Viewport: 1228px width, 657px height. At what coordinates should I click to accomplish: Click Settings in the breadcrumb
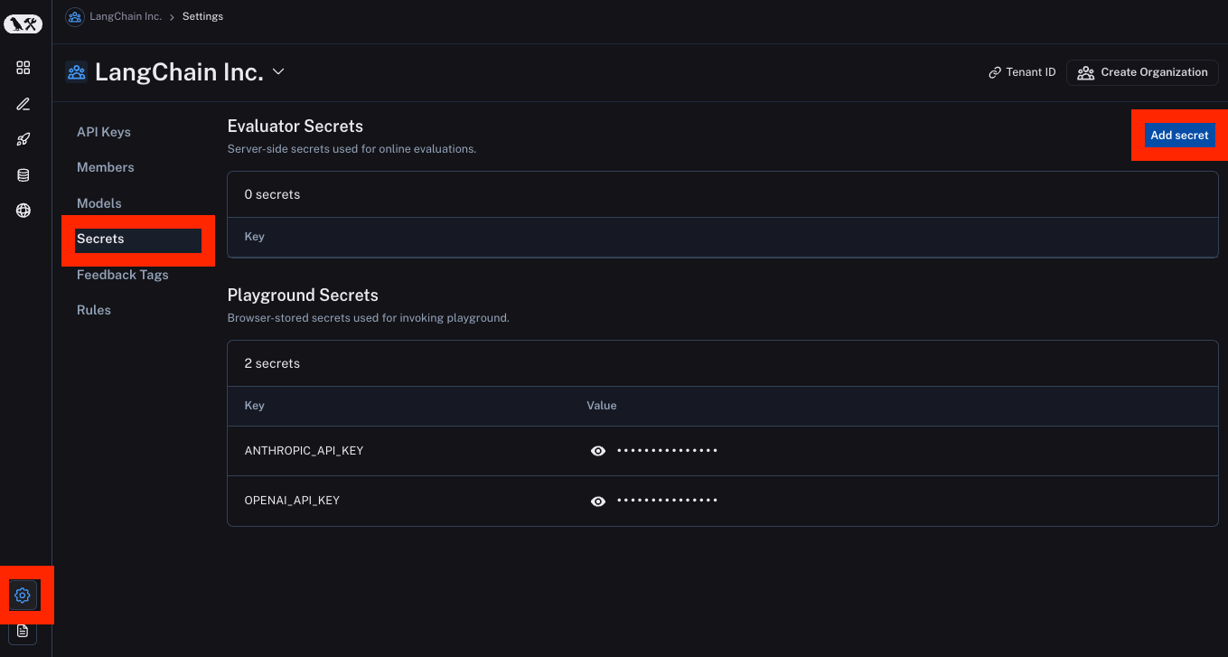(202, 16)
